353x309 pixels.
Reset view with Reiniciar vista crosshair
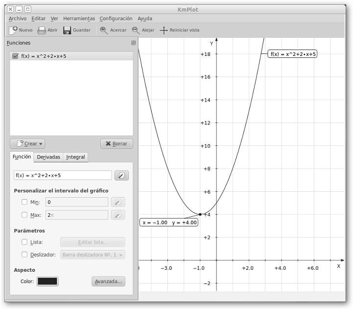[x=164, y=30]
